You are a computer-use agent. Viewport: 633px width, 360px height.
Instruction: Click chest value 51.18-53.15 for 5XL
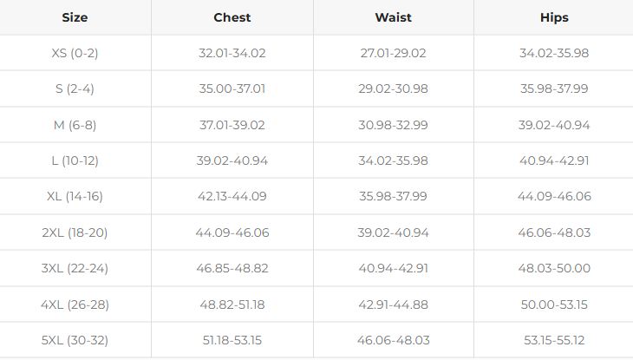pyautogui.click(x=232, y=340)
